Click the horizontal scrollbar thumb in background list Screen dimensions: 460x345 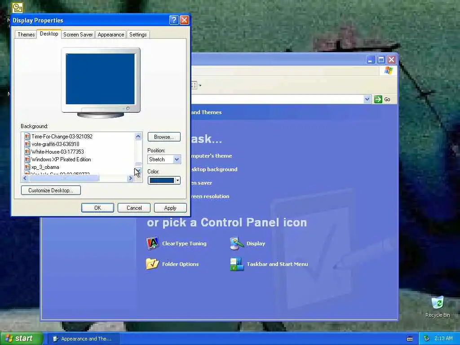(x=64, y=178)
